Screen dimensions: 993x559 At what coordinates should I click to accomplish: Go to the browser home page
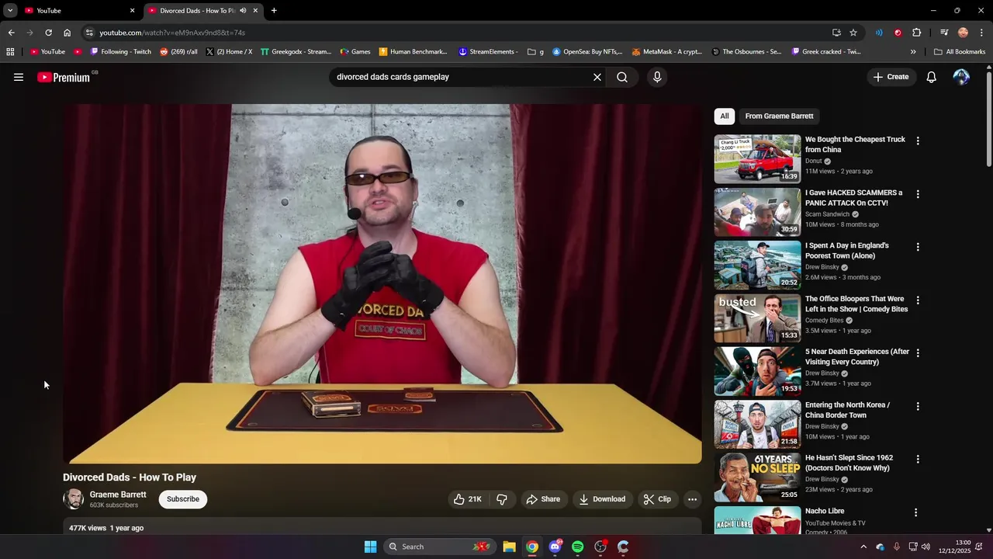click(x=67, y=33)
